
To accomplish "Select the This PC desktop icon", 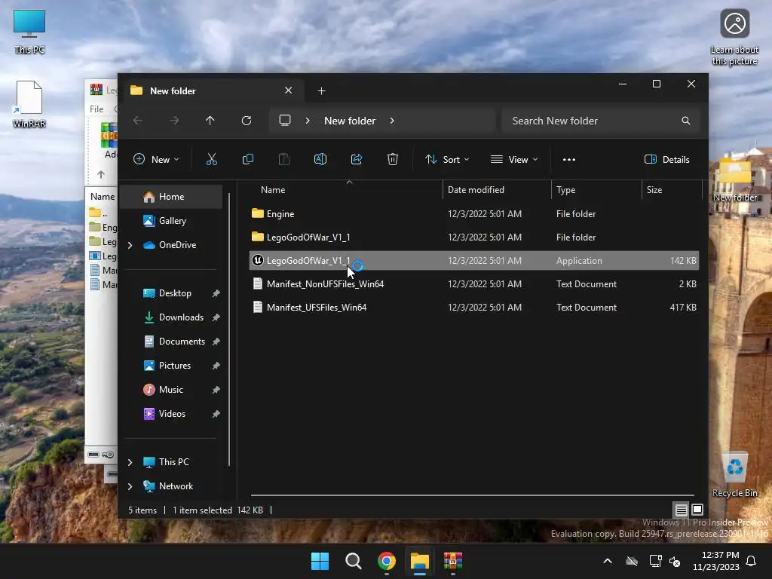I will click(x=29, y=32).
